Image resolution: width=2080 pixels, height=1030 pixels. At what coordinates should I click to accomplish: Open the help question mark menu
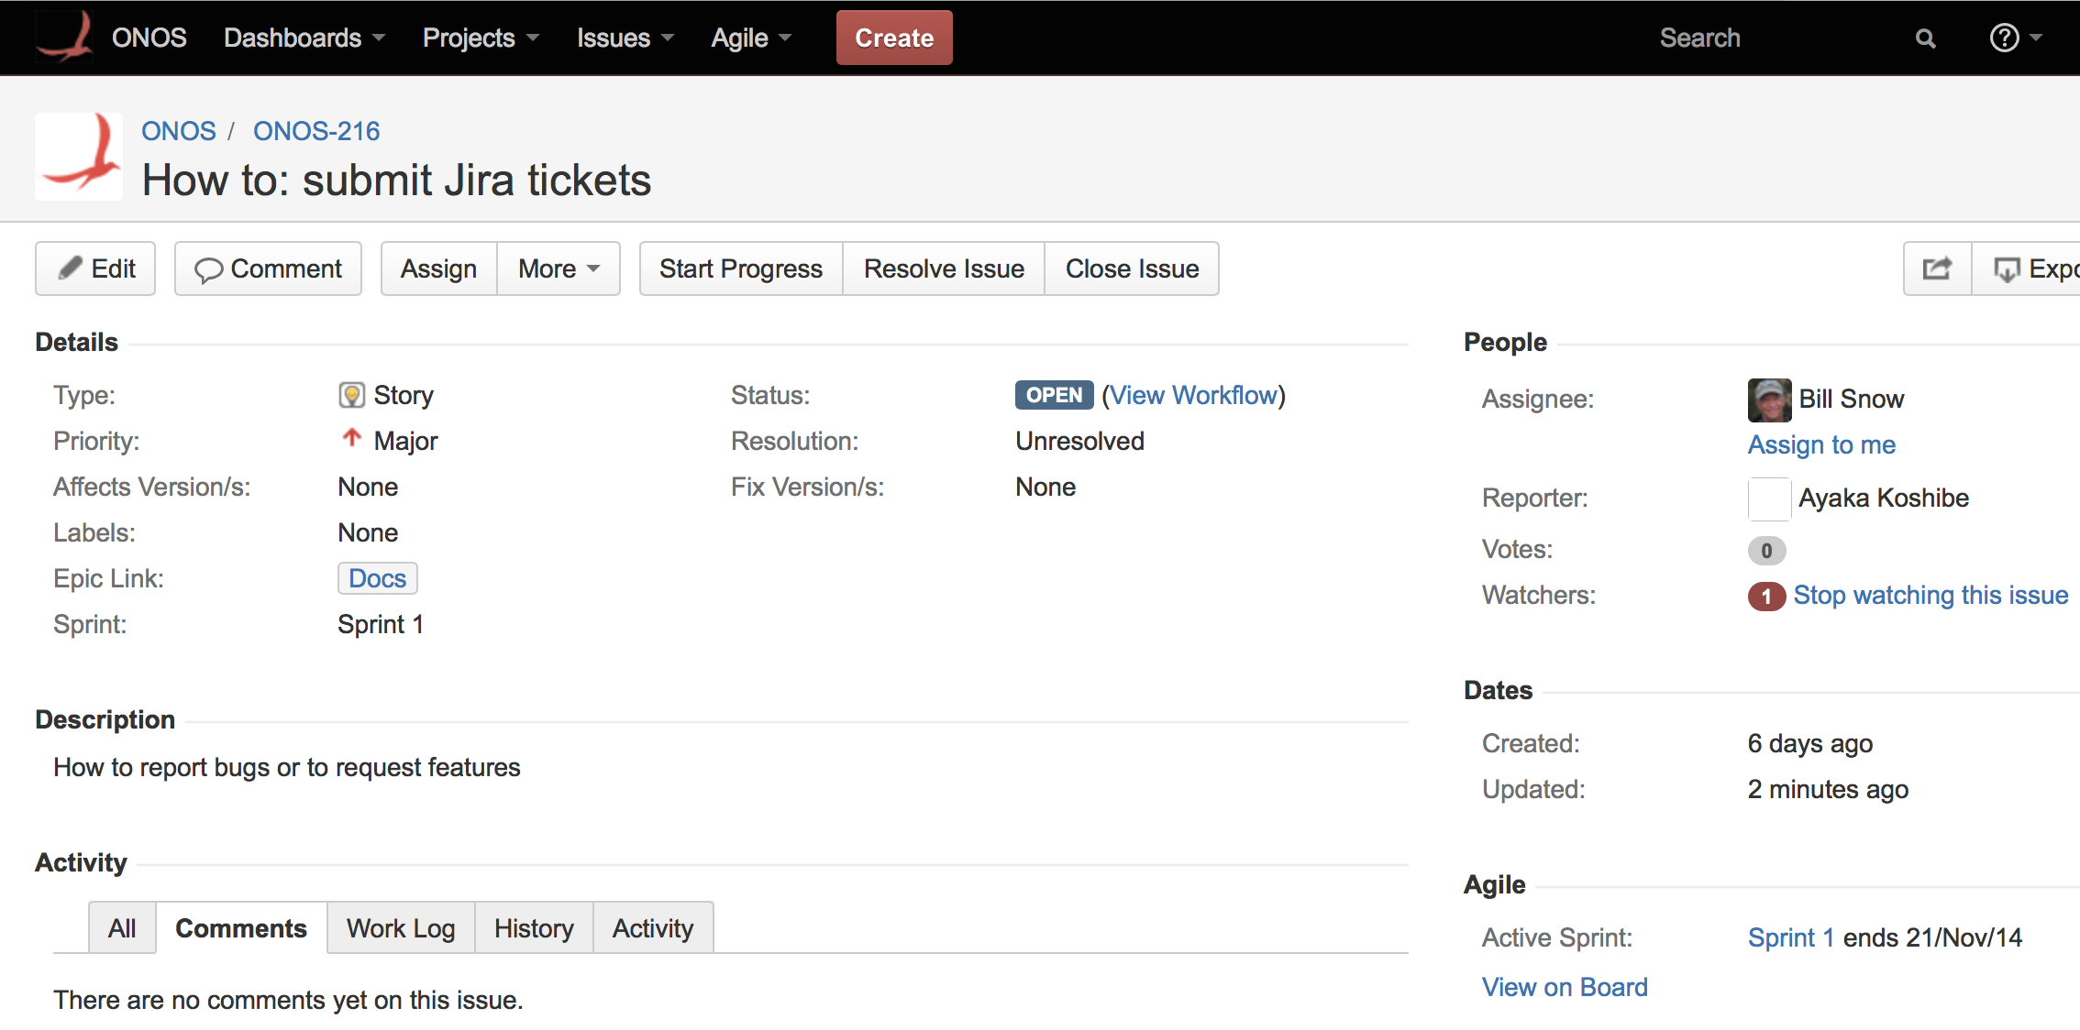[x=2015, y=38]
